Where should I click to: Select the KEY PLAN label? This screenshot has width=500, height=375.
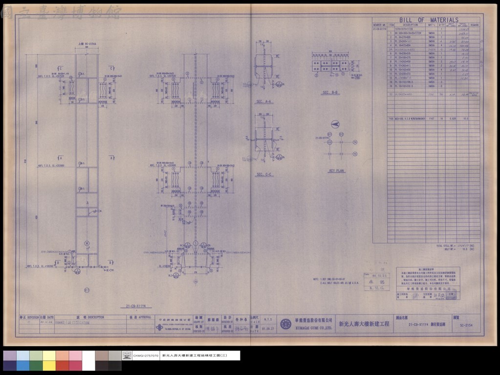(x=336, y=171)
